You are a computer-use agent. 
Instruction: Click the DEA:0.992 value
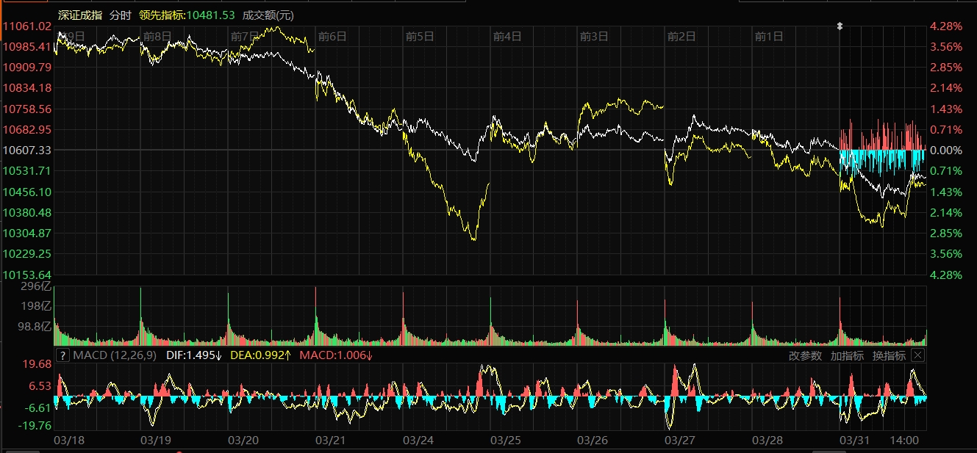261,356
